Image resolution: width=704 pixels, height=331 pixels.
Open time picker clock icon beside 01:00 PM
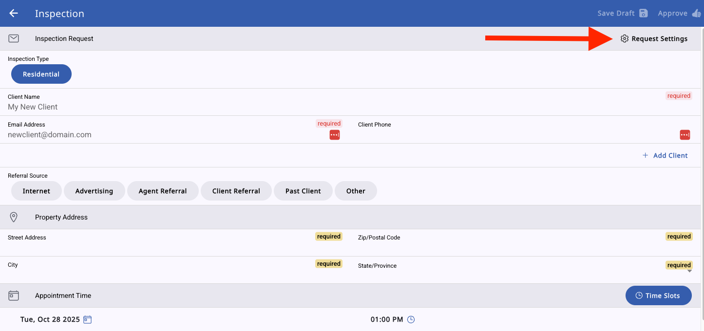pyautogui.click(x=411, y=319)
